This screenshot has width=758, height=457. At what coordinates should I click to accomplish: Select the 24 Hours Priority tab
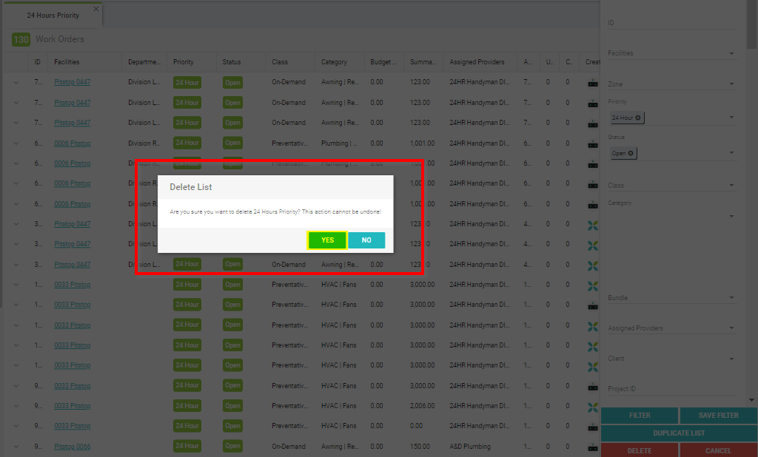click(53, 16)
